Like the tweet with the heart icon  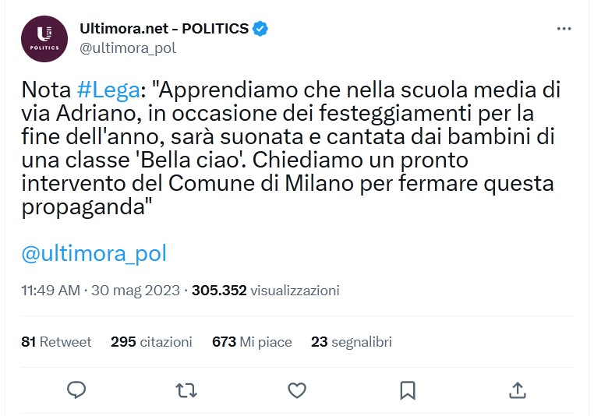[297, 389]
